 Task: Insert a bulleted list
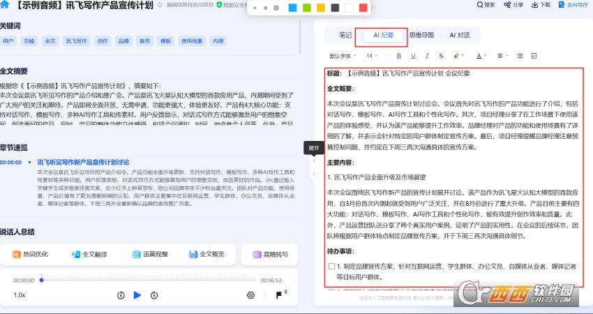click(x=520, y=56)
